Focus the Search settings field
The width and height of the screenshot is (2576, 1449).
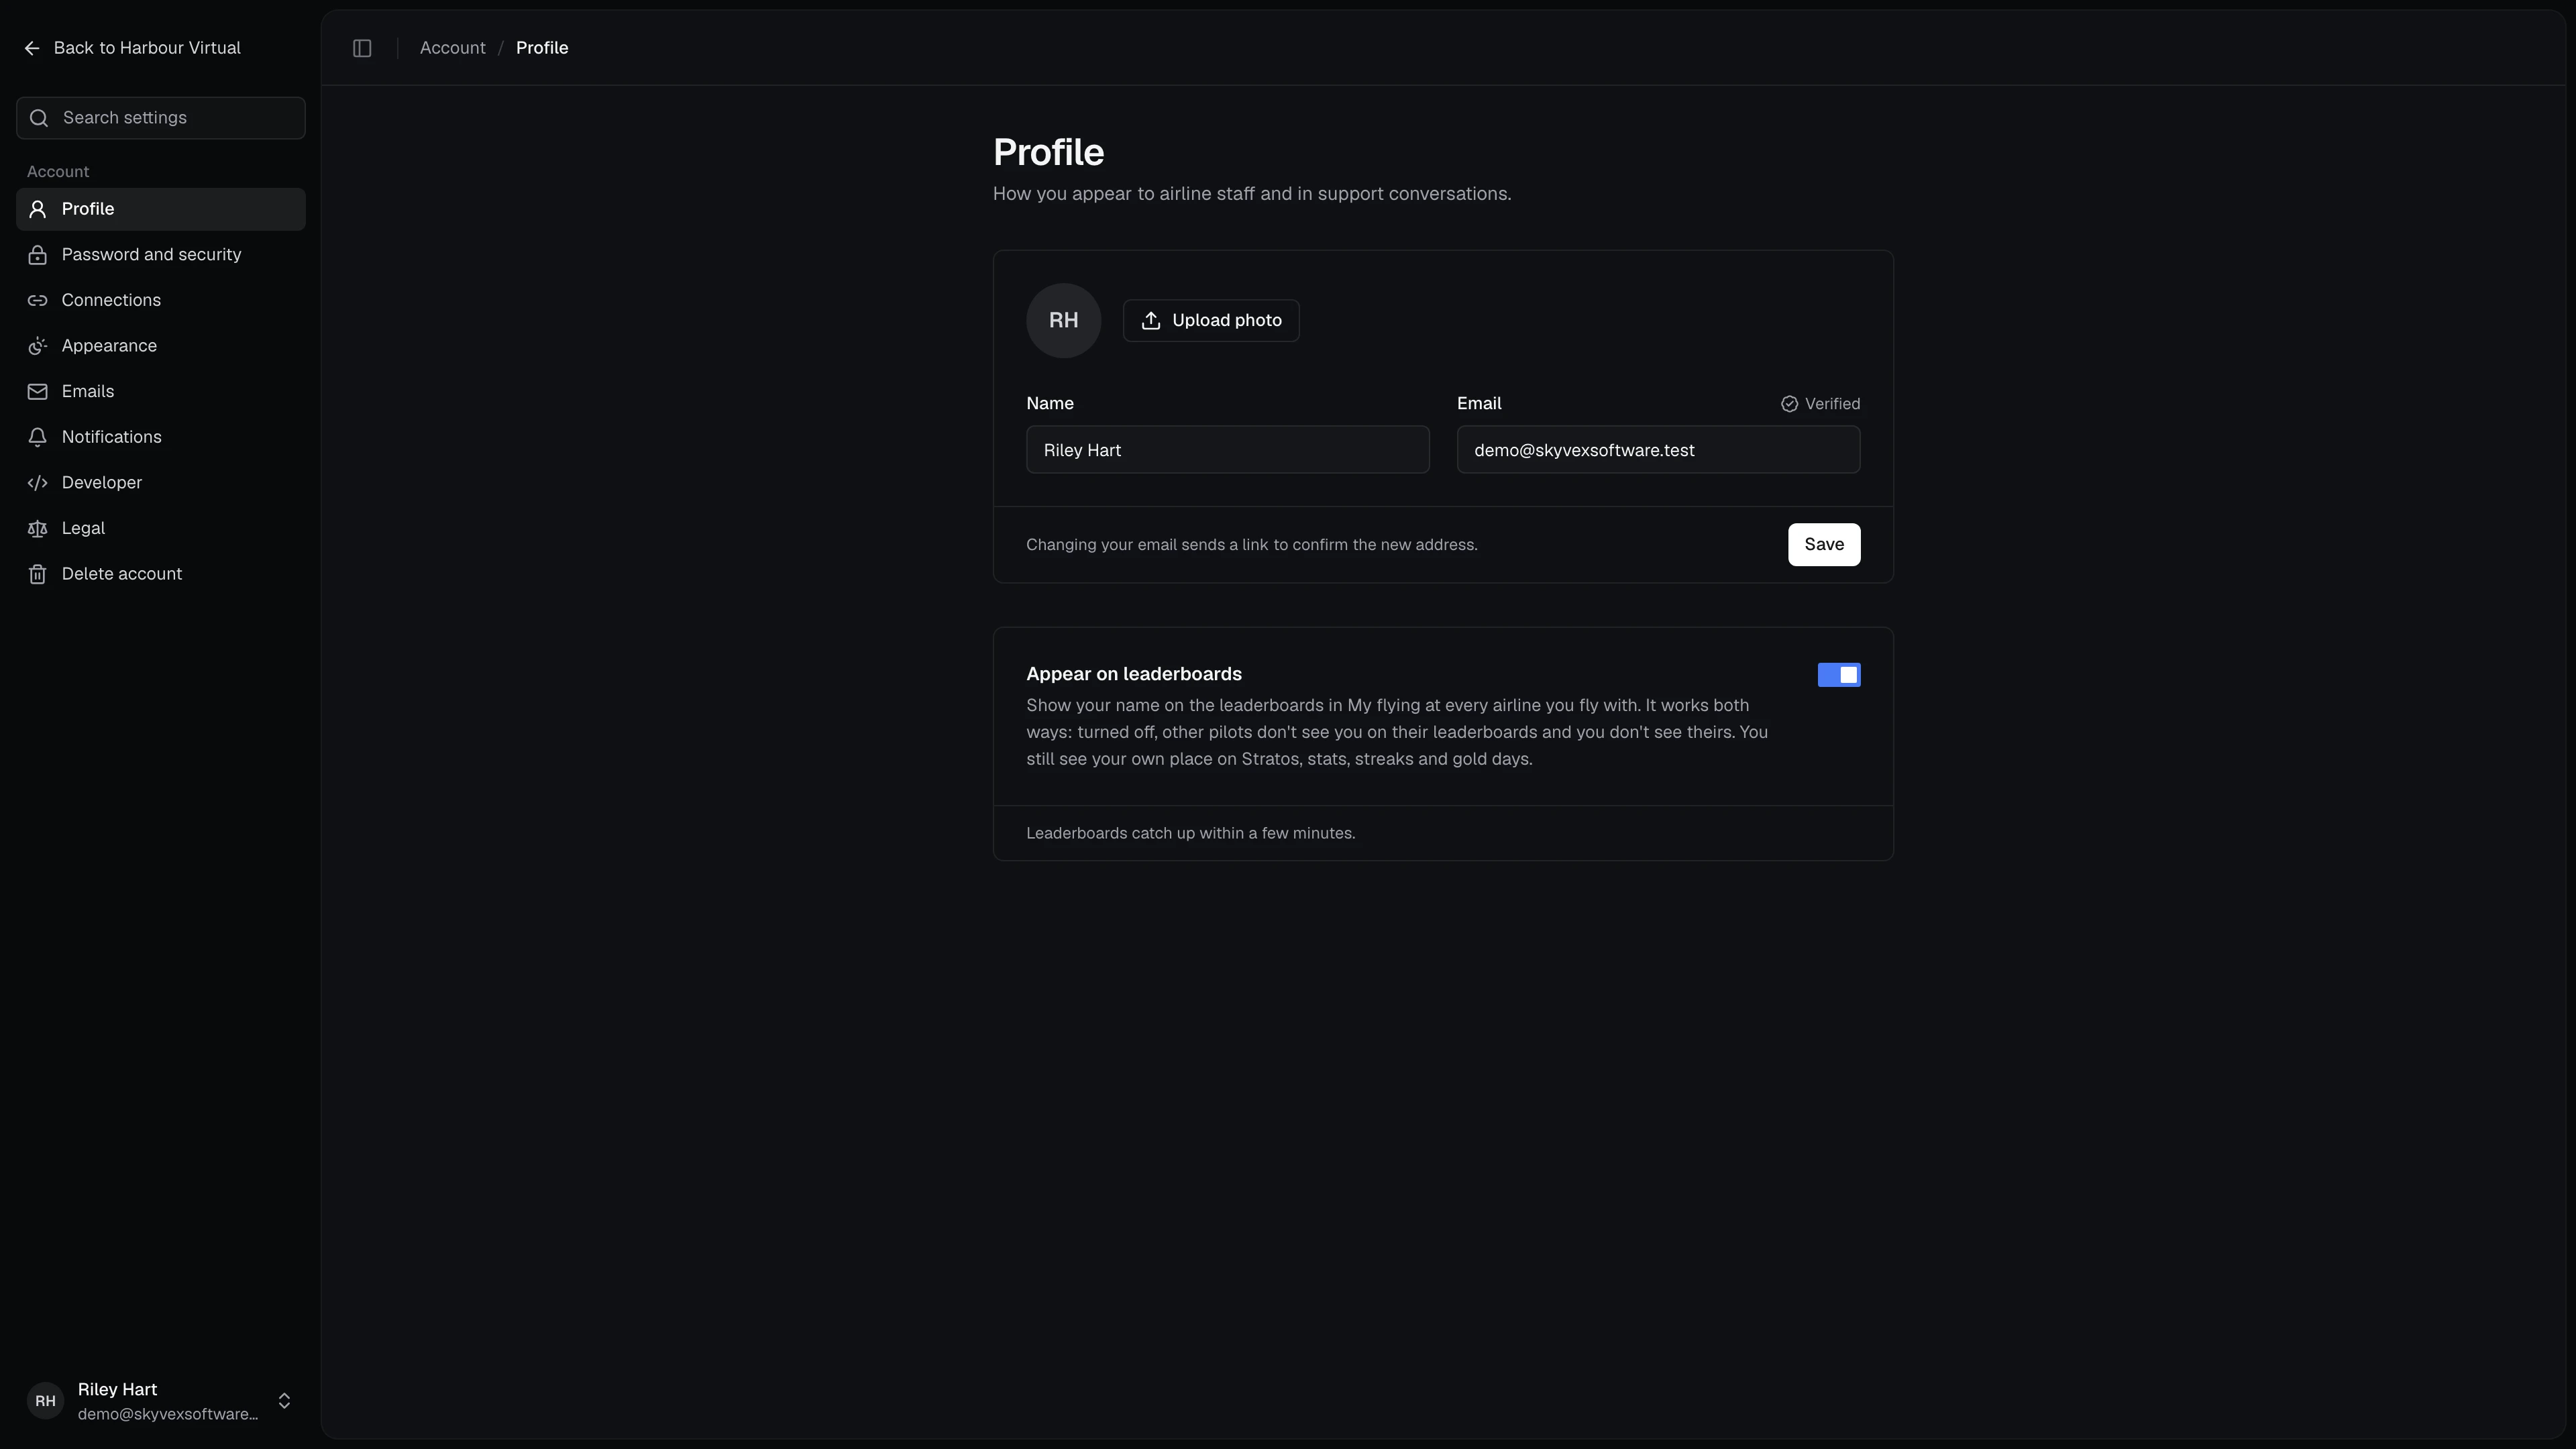(161, 118)
